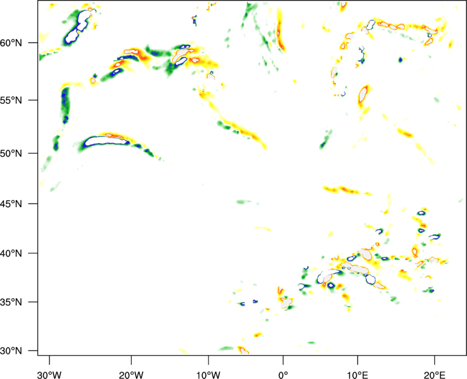Click the 10°W longitude label
The width and height of the screenshot is (467, 379).
click(x=208, y=375)
